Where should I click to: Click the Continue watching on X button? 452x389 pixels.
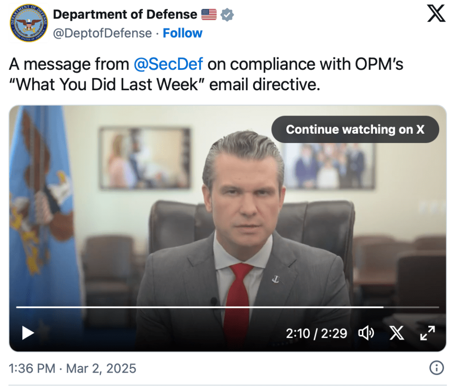click(355, 129)
